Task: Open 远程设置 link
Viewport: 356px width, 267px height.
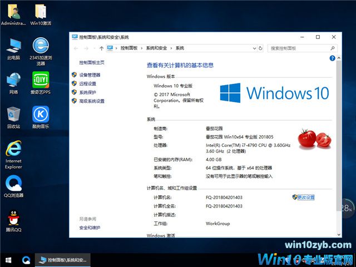Action: click(x=88, y=83)
